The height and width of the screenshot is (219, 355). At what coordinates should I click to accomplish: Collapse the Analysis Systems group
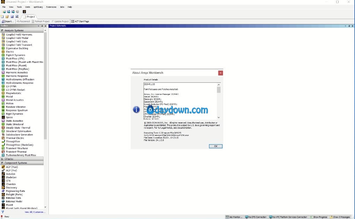point(2,31)
